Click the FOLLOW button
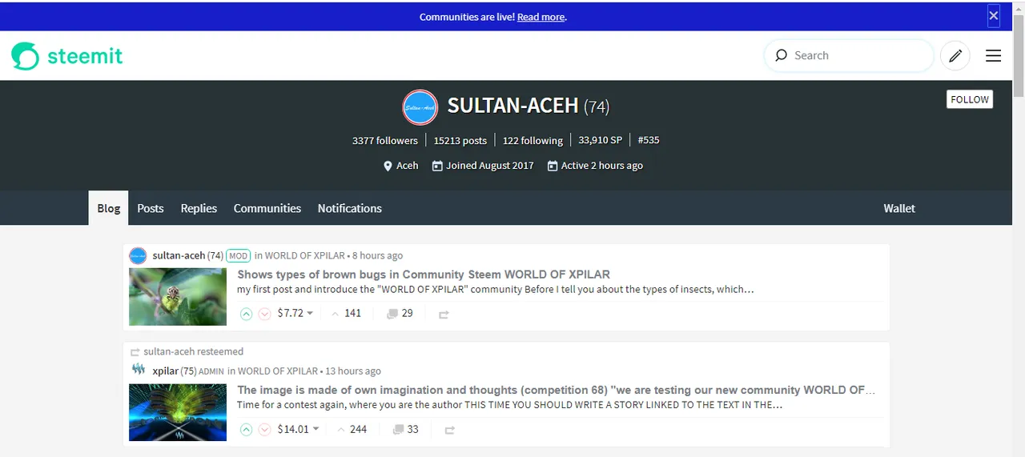 pyautogui.click(x=970, y=99)
